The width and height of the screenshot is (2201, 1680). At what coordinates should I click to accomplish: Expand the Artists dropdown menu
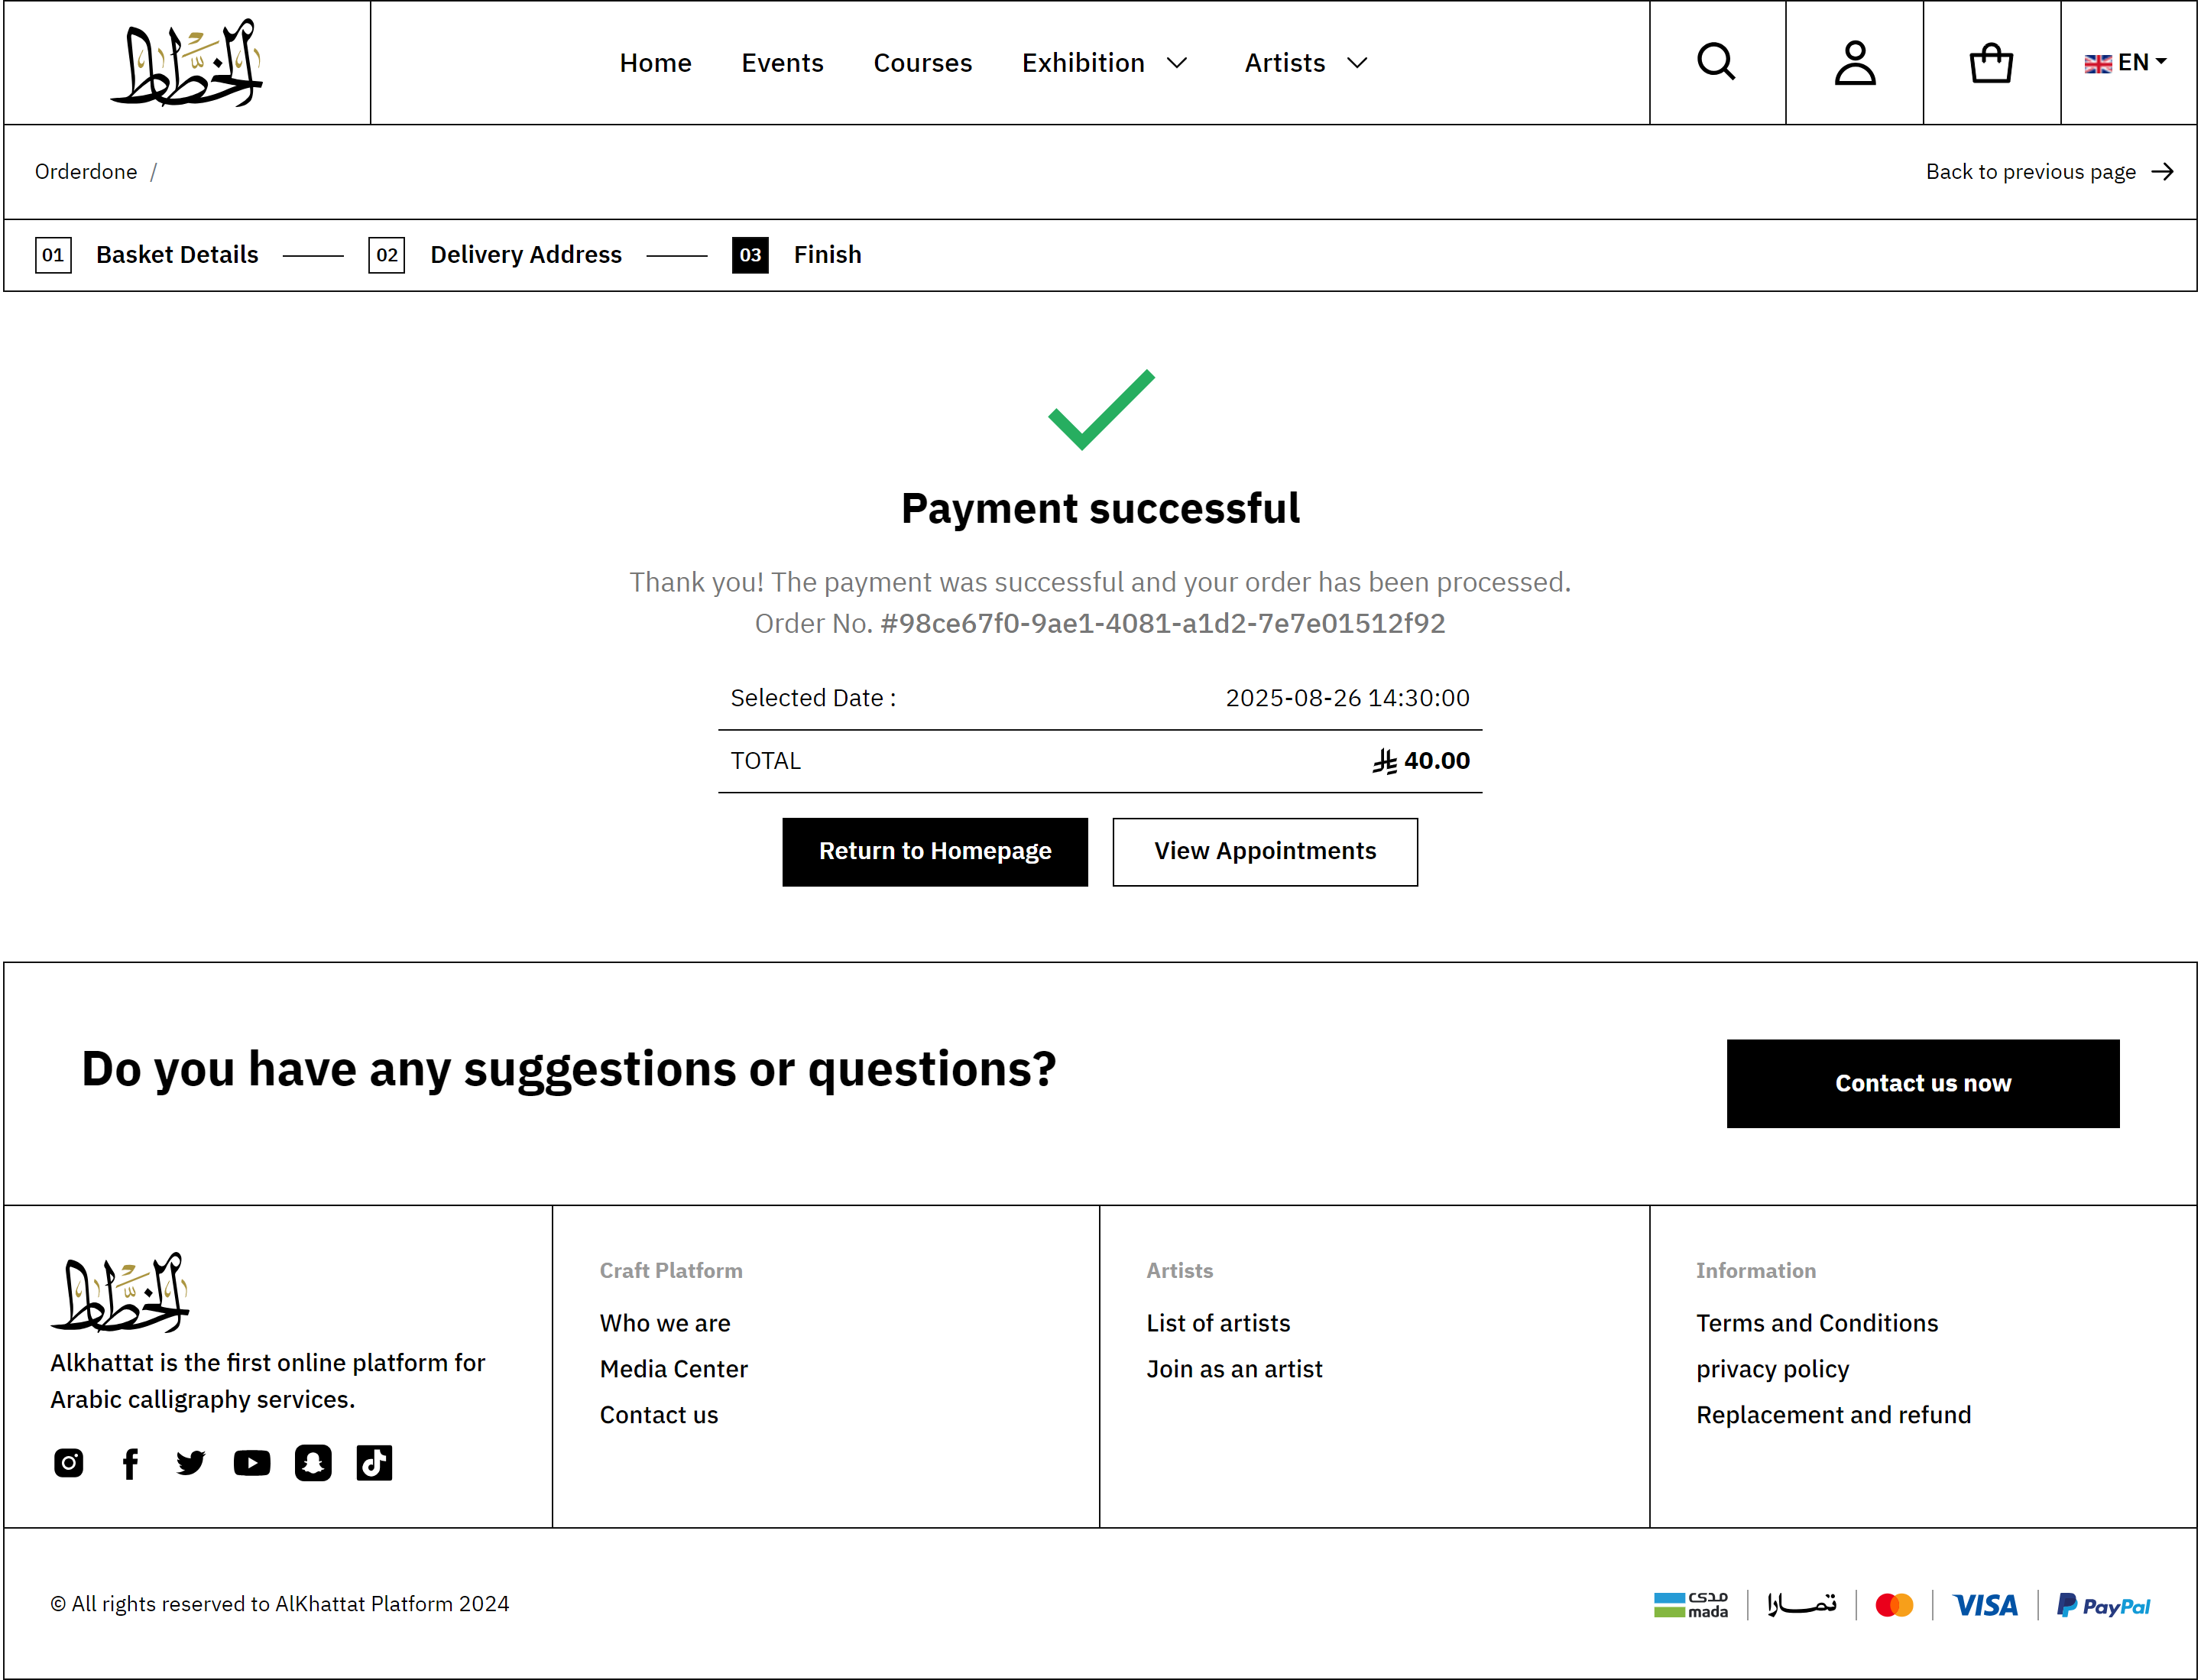pos(1306,63)
